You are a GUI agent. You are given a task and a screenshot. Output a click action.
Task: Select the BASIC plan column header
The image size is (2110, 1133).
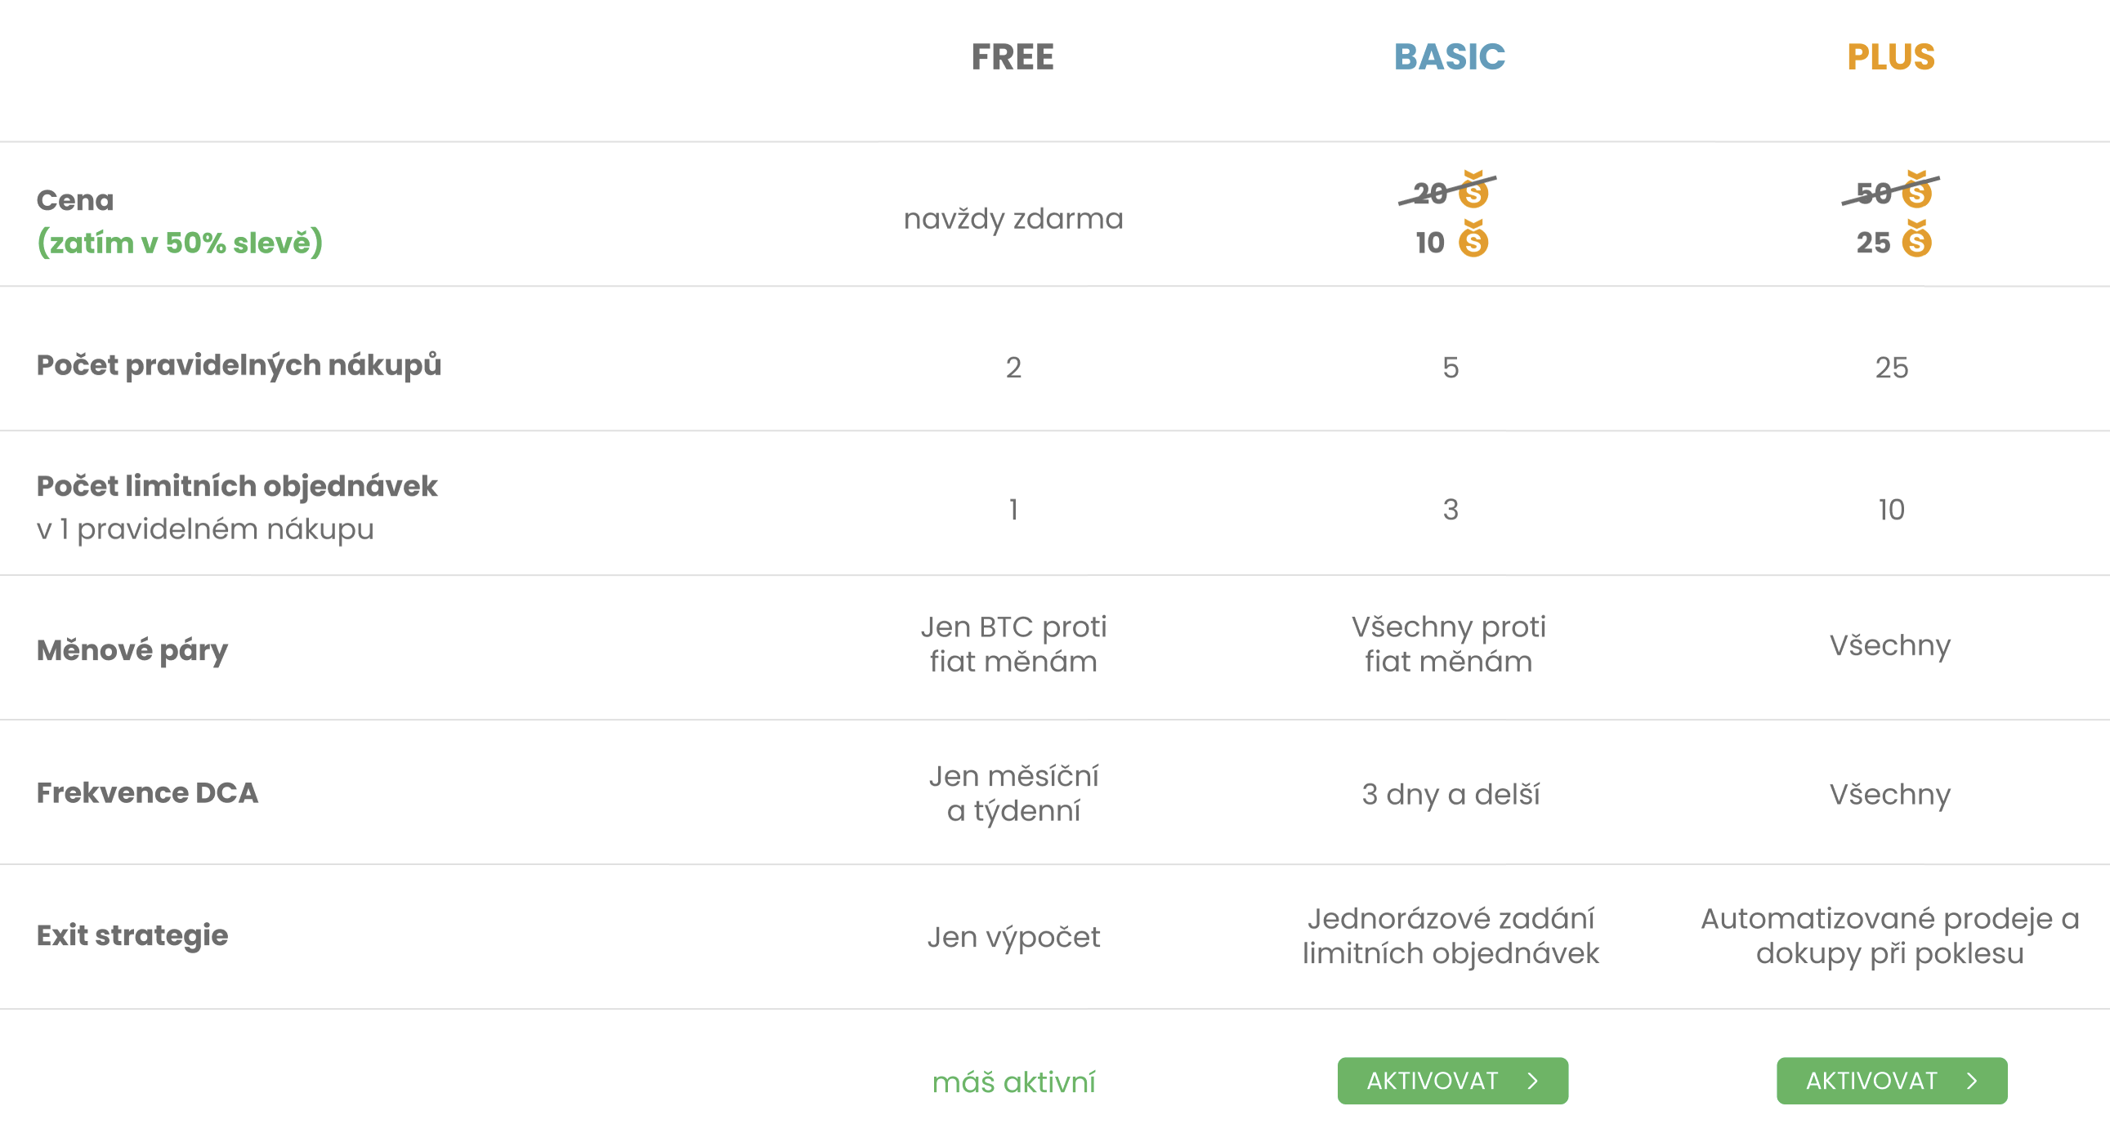click(x=1449, y=57)
